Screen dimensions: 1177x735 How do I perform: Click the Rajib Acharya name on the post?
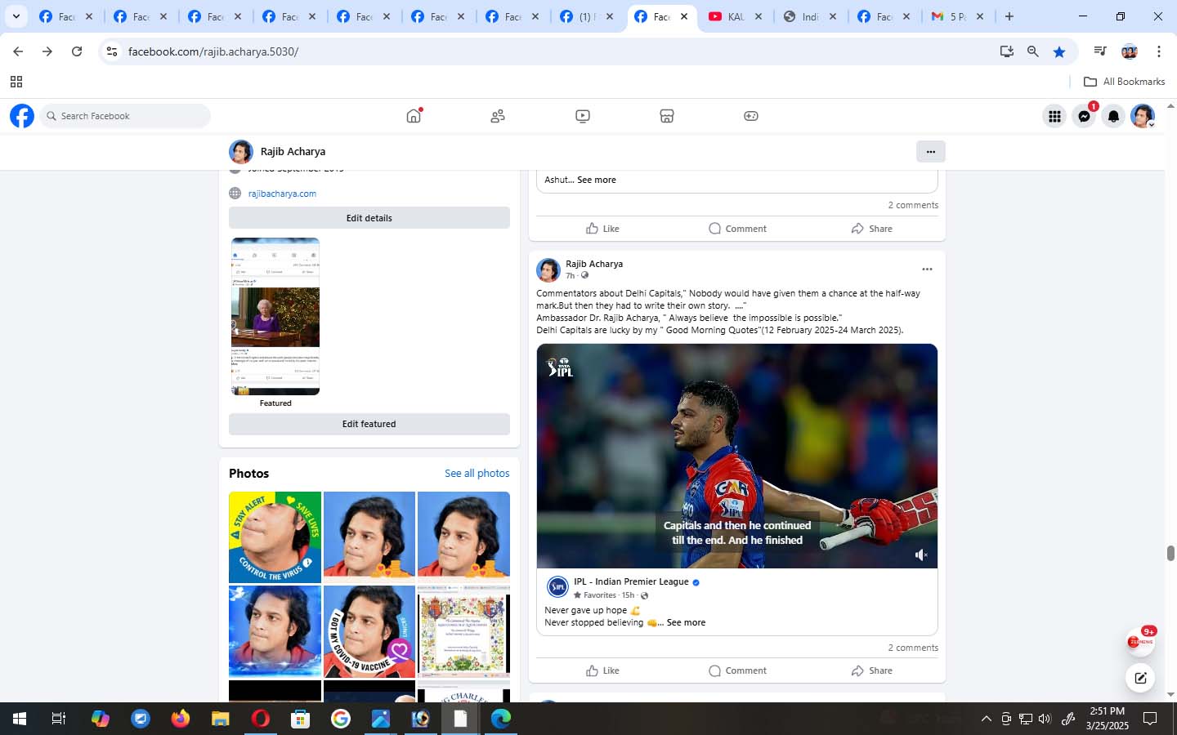[594, 264]
